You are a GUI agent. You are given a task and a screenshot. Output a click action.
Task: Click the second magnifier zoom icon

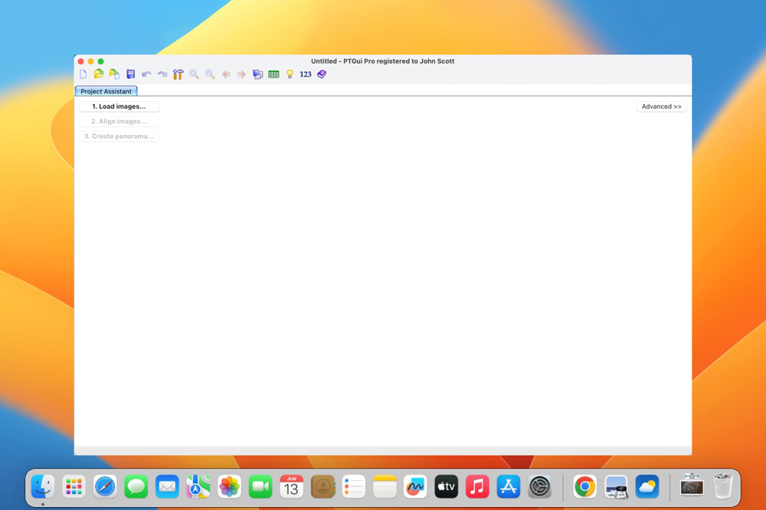tap(210, 74)
